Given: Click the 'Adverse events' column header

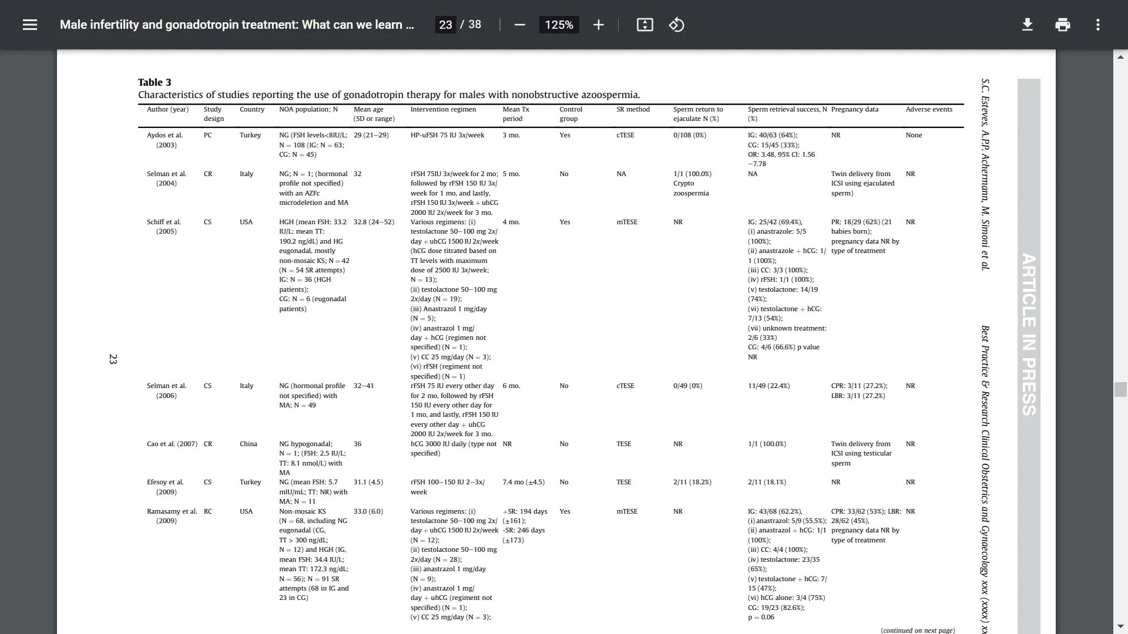Looking at the screenshot, I should (929, 109).
